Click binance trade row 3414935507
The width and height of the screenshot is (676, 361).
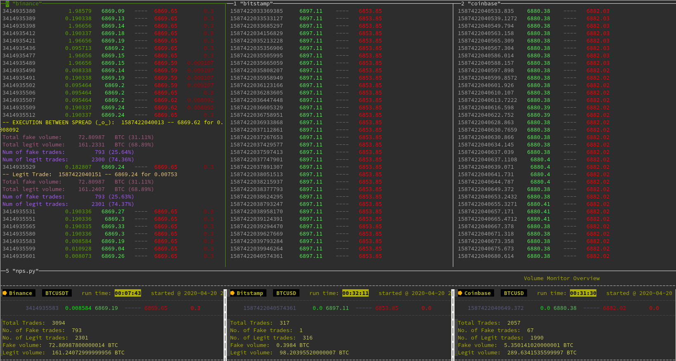pos(108,100)
